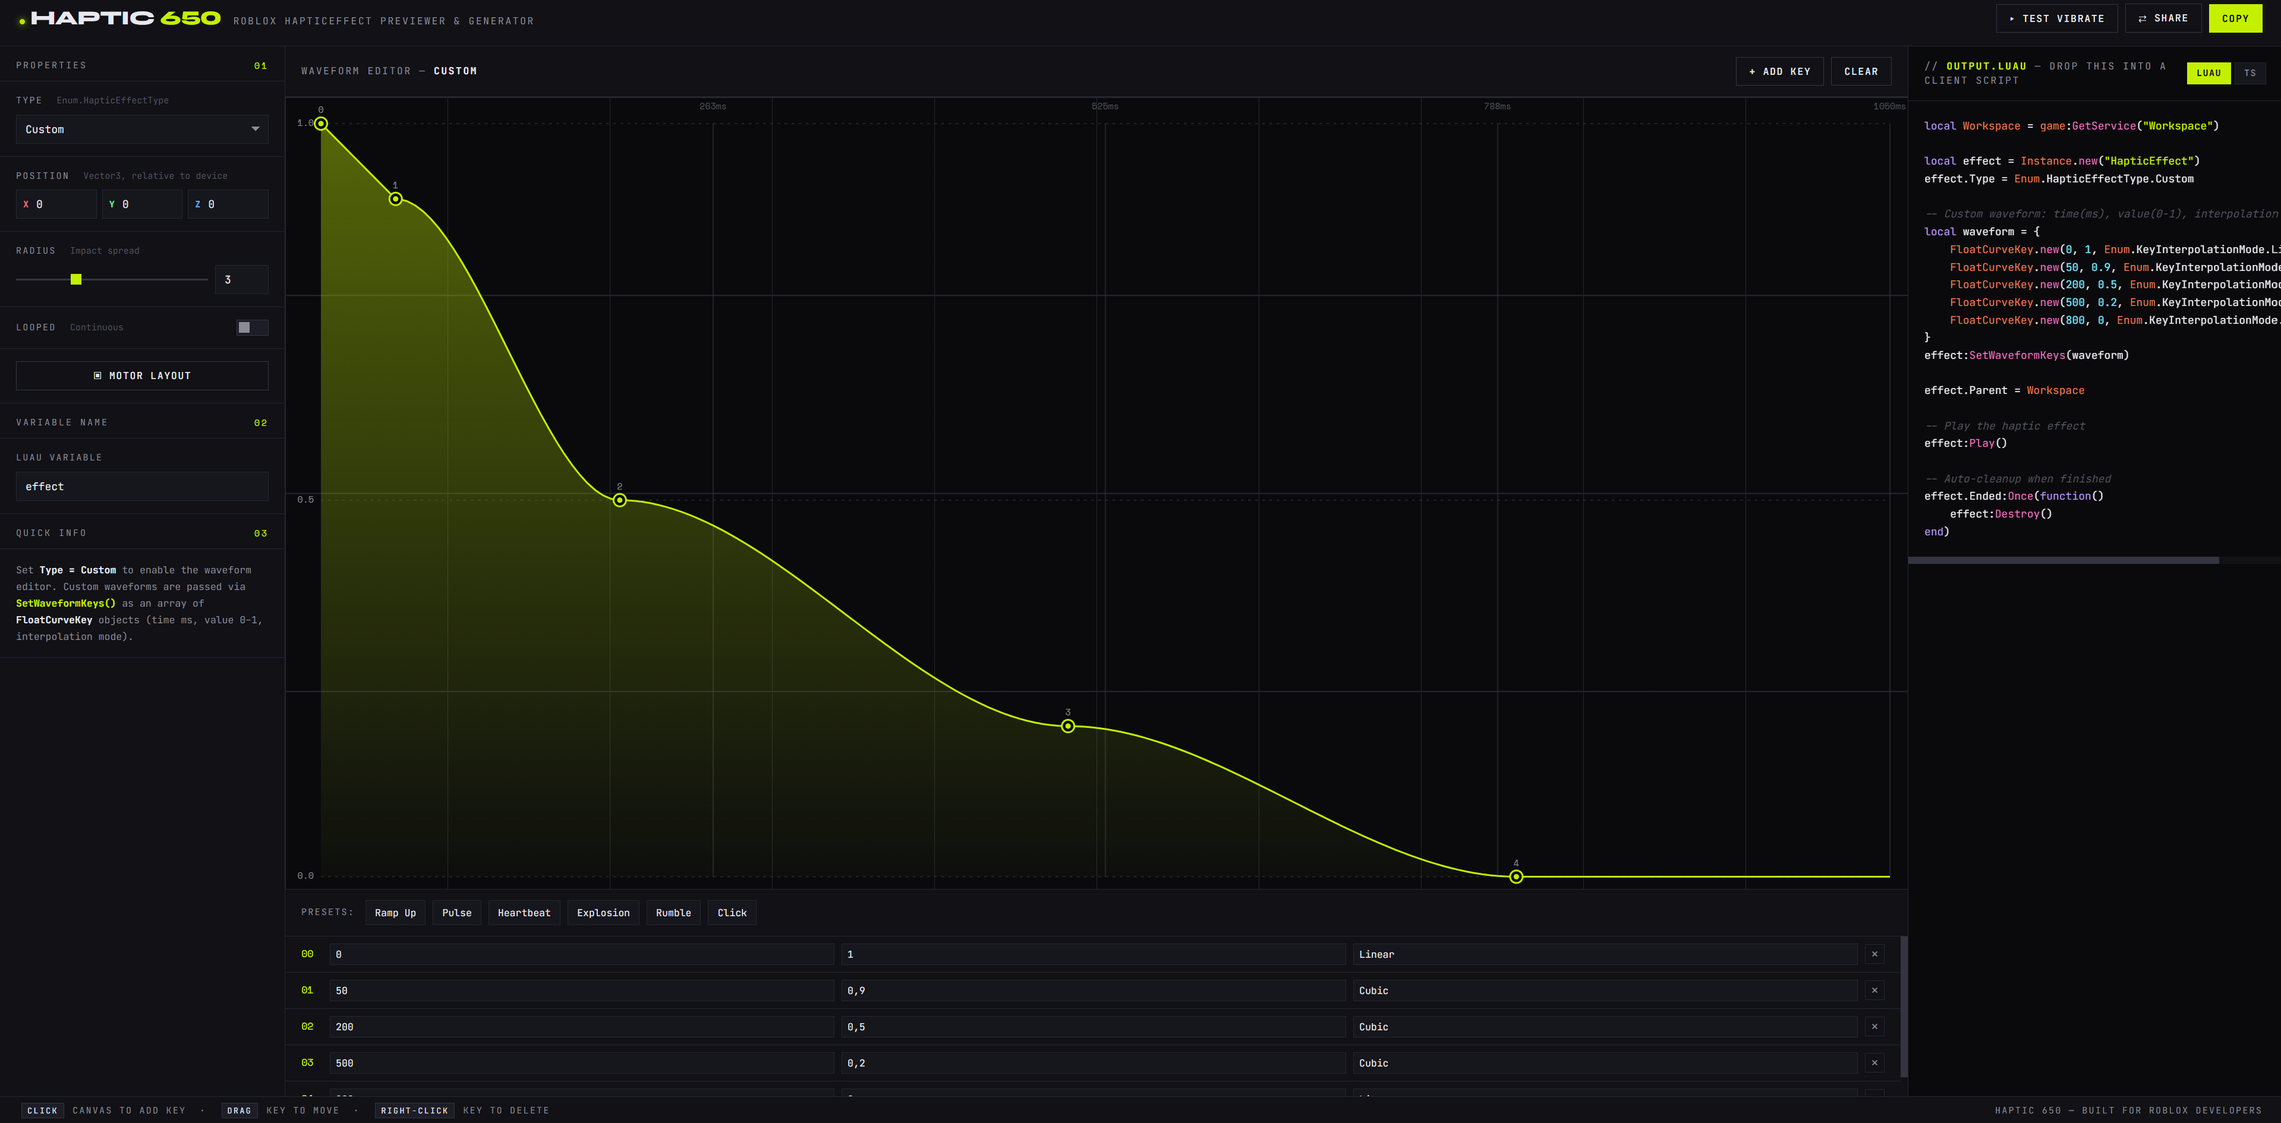Viewport: 2281px width, 1123px height.
Task: Click the Haptic 650 logo
Action: tap(121, 18)
